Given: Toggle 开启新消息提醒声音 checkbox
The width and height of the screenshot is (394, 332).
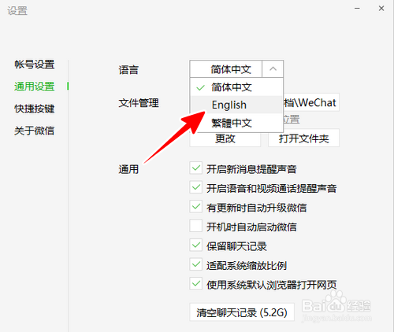Looking at the screenshot, I should tap(196, 168).
